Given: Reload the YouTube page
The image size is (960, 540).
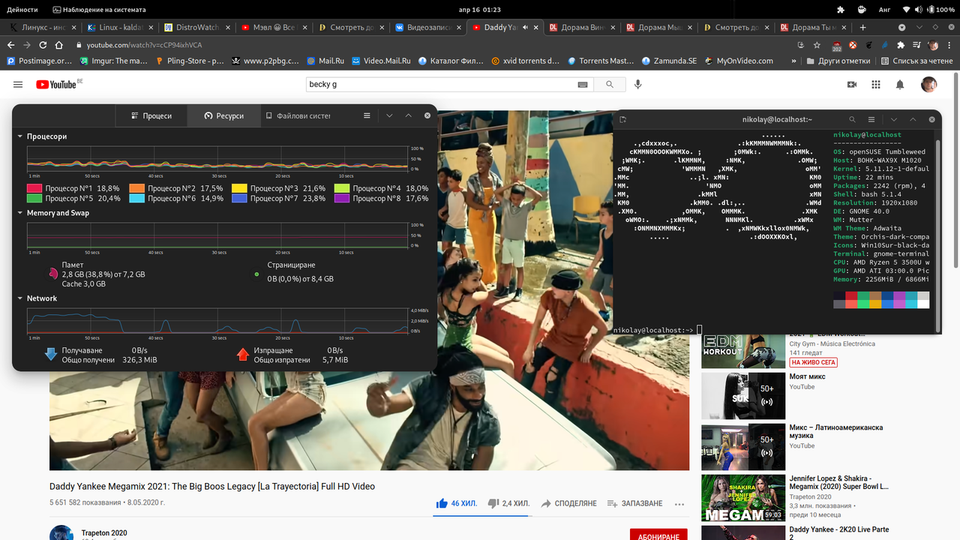Looking at the screenshot, I should point(43,45).
